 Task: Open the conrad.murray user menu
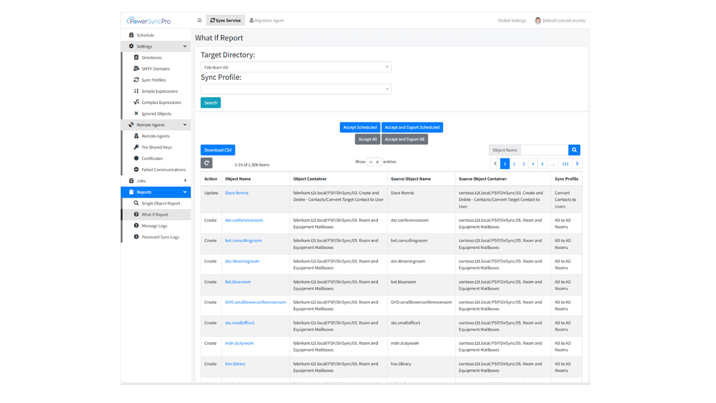(x=560, y=21)
